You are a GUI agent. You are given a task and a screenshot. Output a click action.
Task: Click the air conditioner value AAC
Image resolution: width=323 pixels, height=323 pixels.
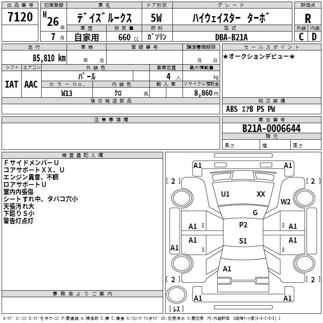(31, 84)
